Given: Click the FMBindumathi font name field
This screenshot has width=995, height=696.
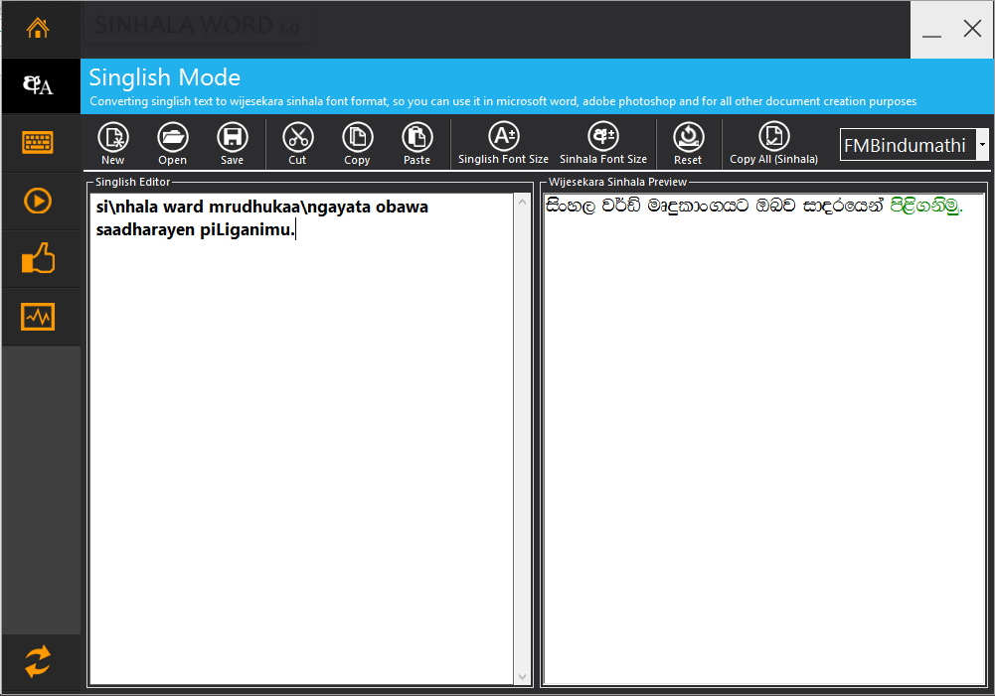Looking at the screenshot, I should click(x=908, y=145).
